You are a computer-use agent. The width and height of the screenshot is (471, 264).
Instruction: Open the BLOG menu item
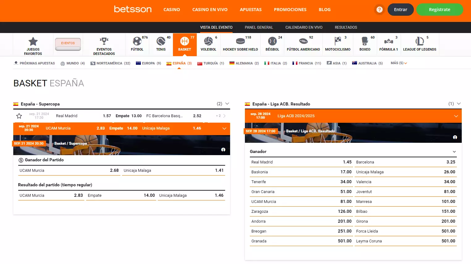(325, 10)
